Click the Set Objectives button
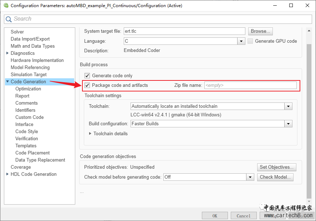This screenshot has height=221, width=316. click(x=276, y=167)
